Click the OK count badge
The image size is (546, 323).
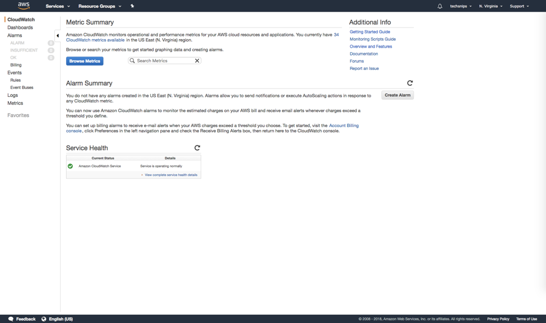(x=51, y=57)
